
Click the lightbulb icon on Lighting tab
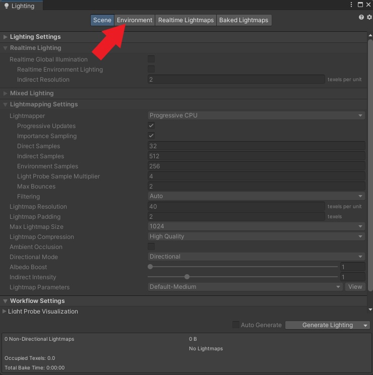6,6
